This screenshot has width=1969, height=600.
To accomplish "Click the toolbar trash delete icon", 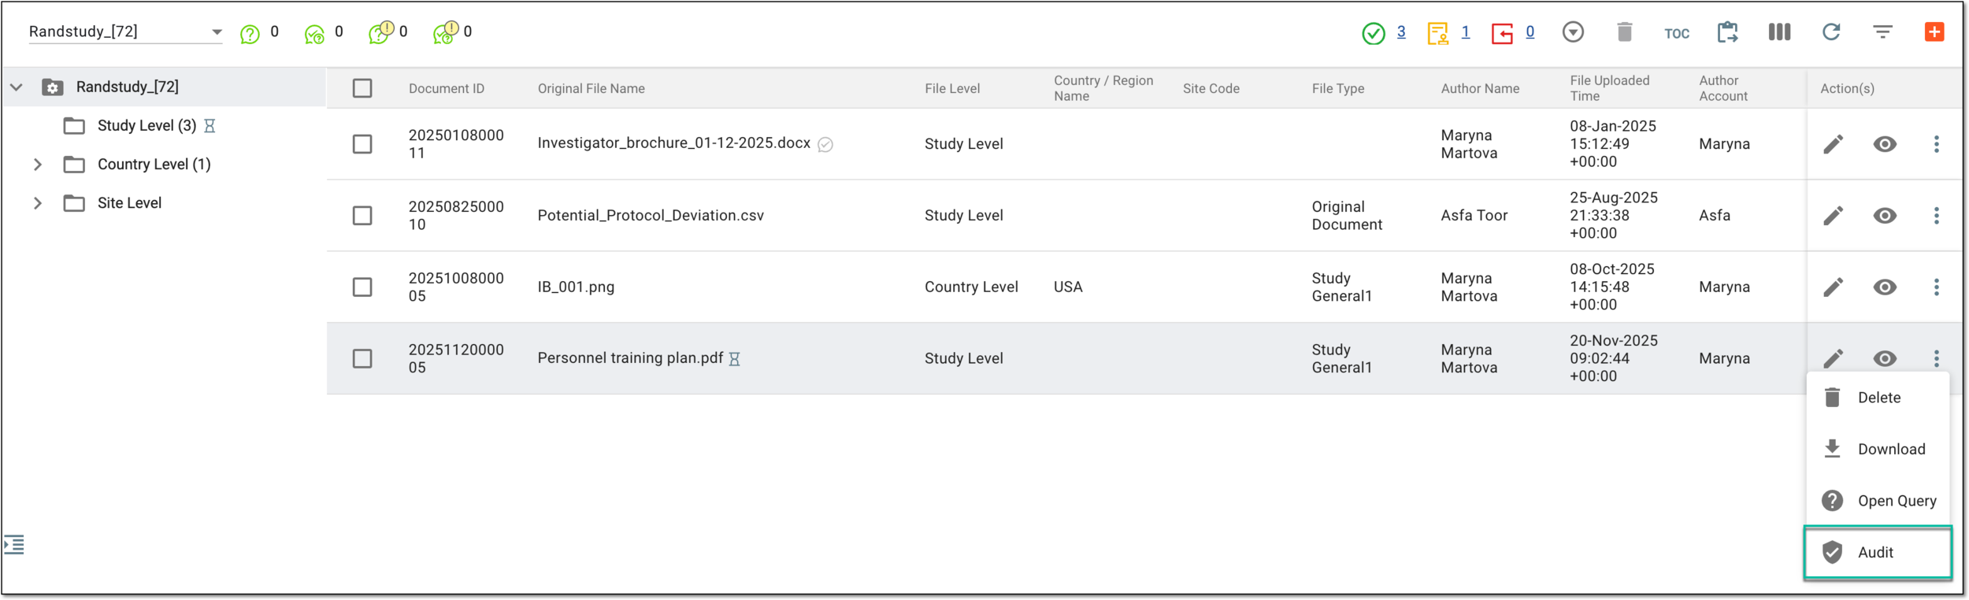I will 1624,31.
